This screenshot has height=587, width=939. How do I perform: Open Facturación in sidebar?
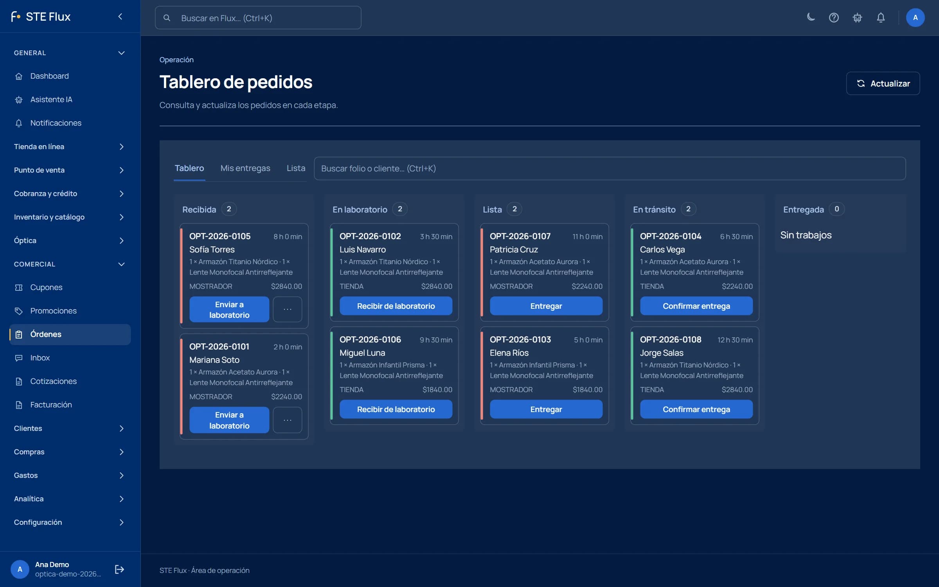coord(70,405)
